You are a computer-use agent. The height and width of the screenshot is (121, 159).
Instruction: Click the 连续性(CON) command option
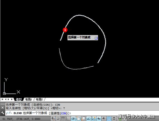[x=59, y=113]
